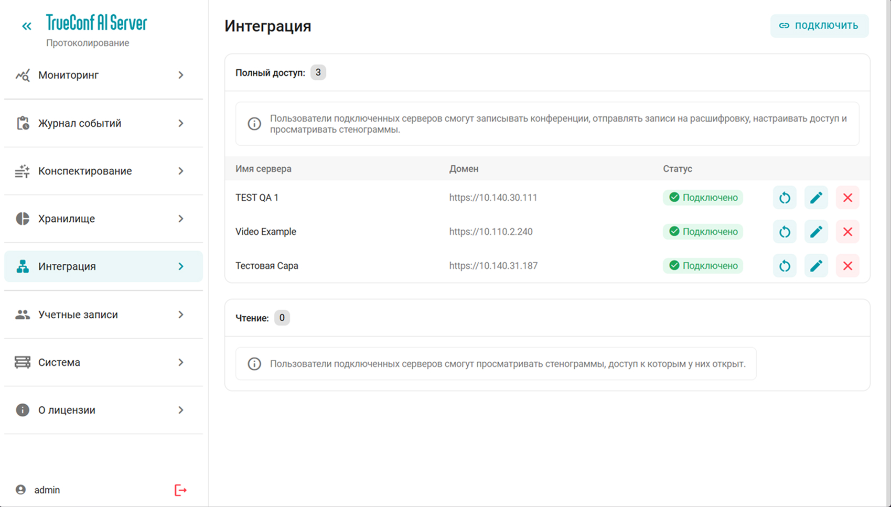
Task: Click the admin user account label
Action: tap(47, 490)
